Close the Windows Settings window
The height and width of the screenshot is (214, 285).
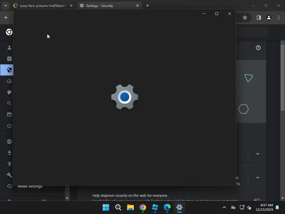[x=230, y=14]
